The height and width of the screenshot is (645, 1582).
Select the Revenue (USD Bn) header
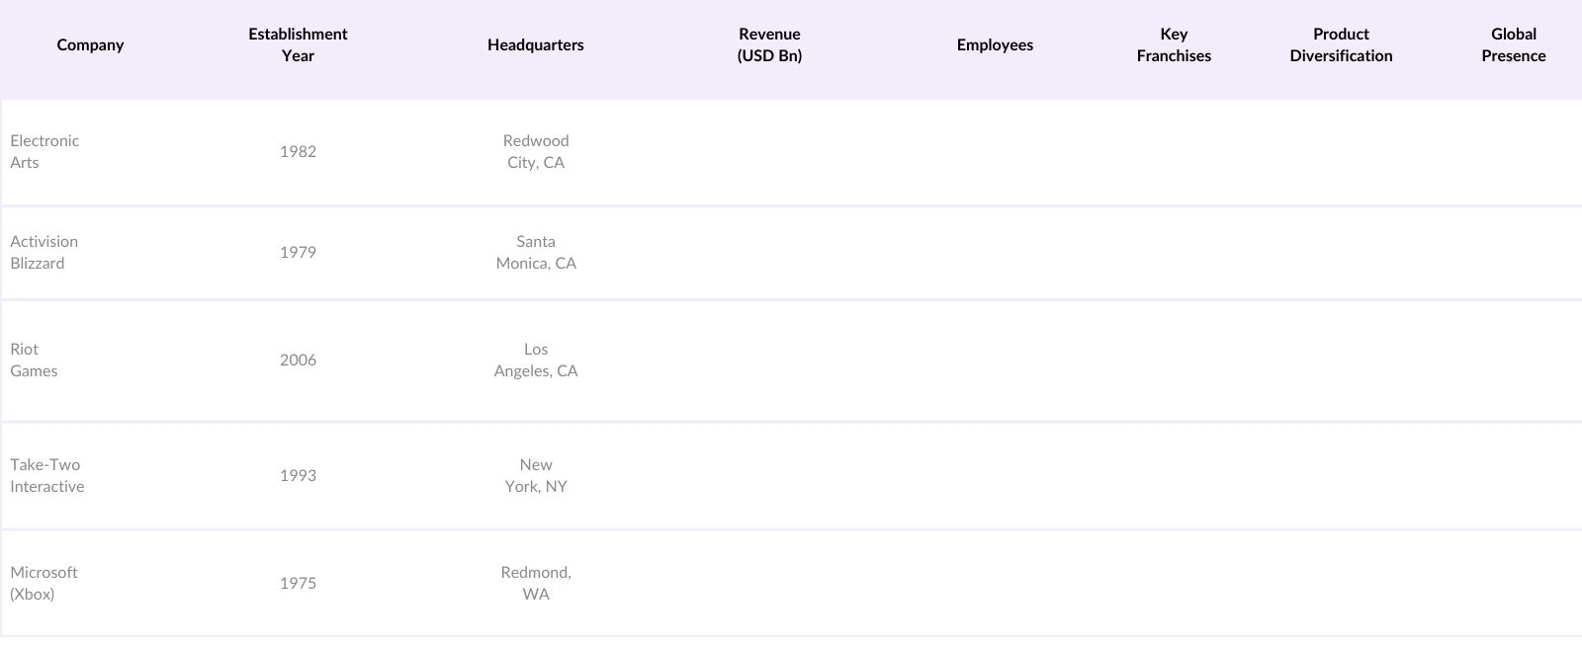(x=769, y=45)
